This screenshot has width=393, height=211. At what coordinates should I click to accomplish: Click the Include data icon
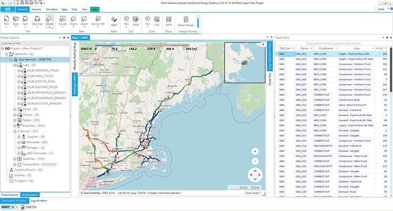coord(63,19)
